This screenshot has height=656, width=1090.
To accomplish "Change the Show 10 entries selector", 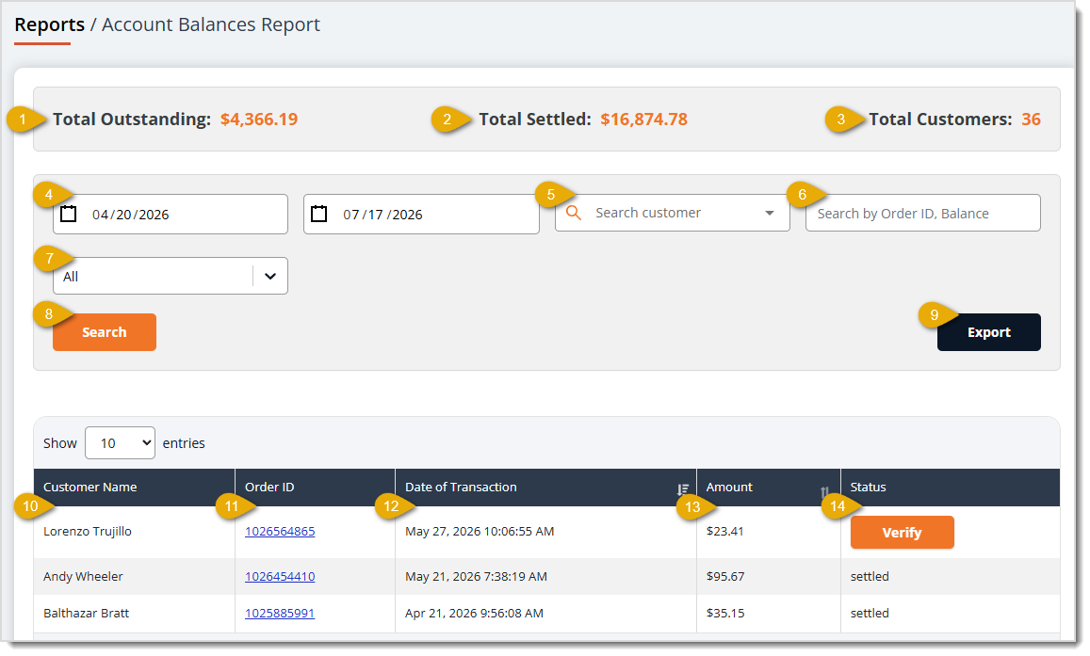I will click(x=121, y=443).
